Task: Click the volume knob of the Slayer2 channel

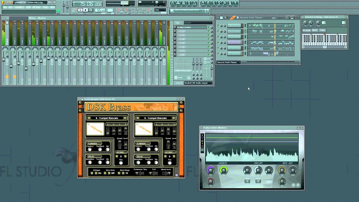Action: (225, 26)
